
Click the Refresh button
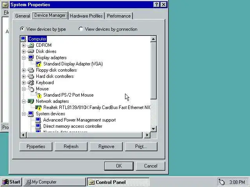tap(71, 146)
